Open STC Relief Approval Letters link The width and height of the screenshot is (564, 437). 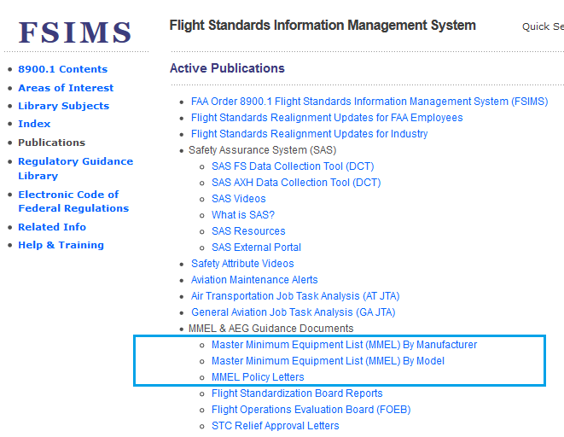click(x=275, y=426)
